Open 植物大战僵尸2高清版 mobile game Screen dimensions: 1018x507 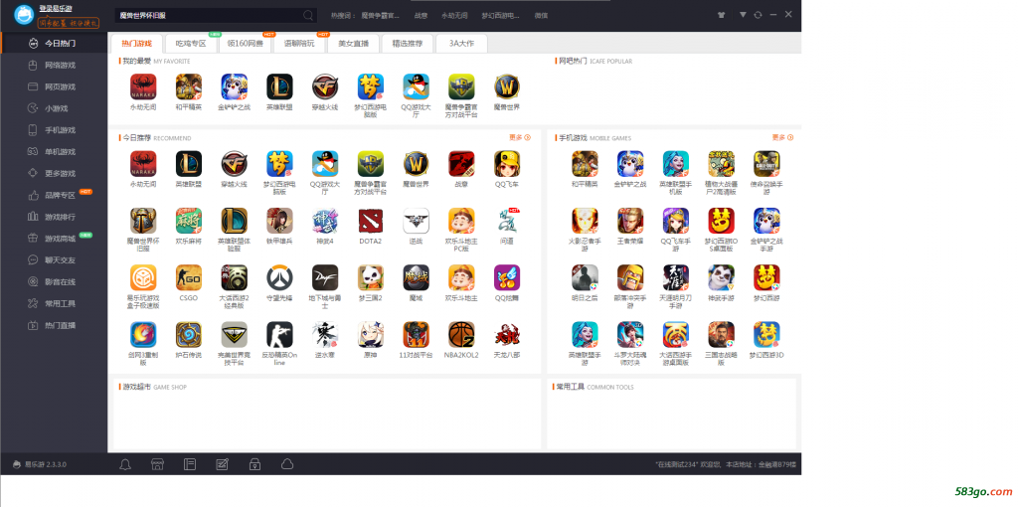pos(721,164)
